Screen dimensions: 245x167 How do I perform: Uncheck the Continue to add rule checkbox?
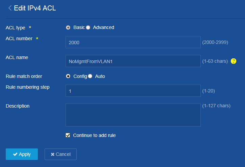[68, 135]
